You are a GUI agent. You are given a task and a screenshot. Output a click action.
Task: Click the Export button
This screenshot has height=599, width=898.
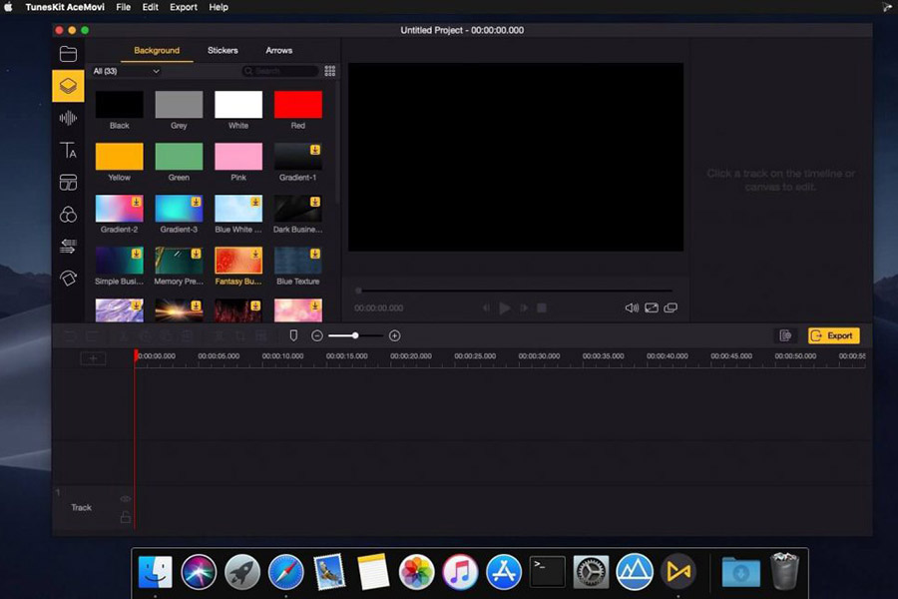point(832,335)
